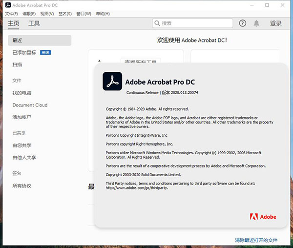Image resolution: width=293 pixels, height=248 pixels.
Task: Select 我的电脑 in the sidebar
Action: click(x=22, y=93)
